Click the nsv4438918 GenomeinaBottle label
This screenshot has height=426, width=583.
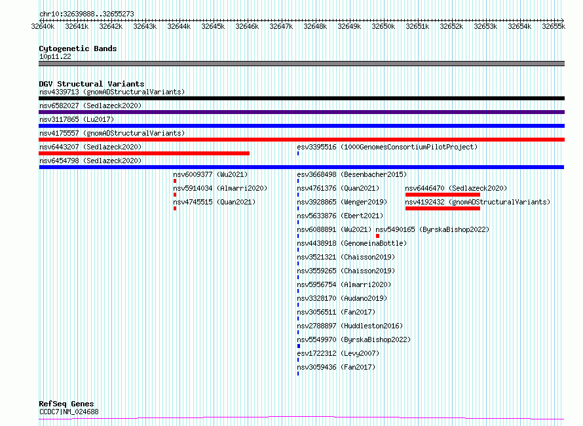pyautogui.click(x=352, y=243)
